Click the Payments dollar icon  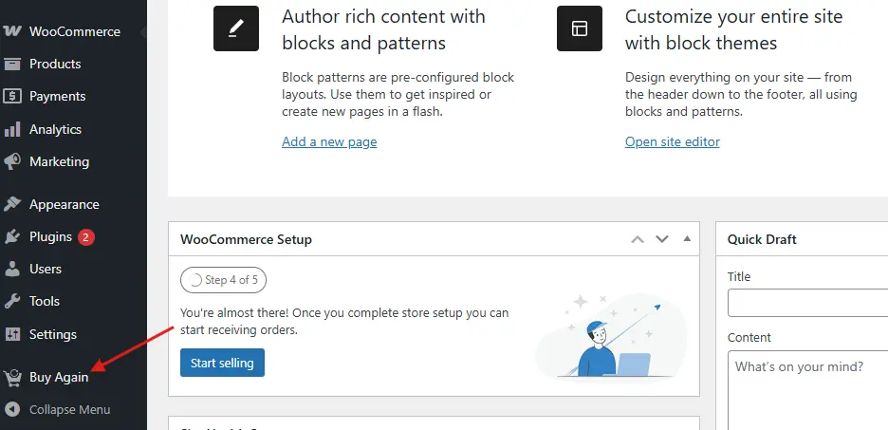point(12,96)
